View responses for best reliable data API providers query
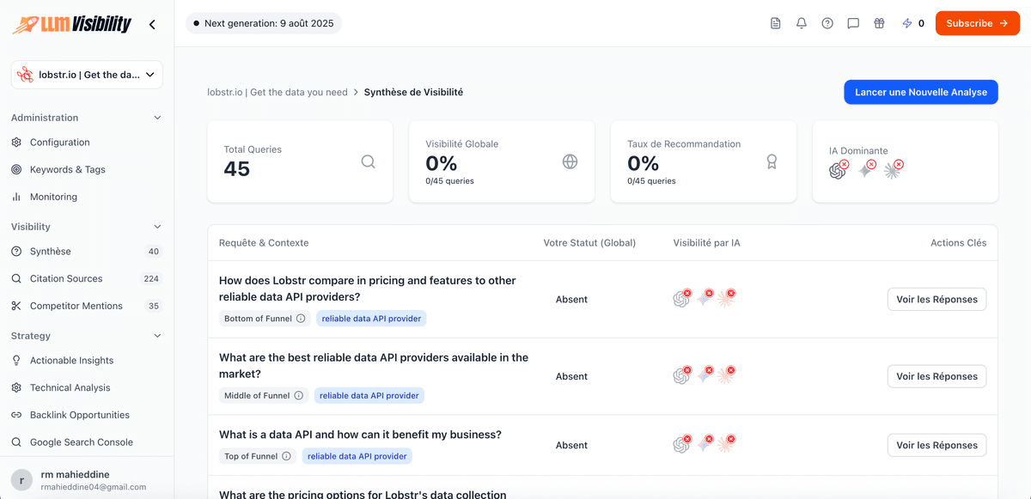This screenshot has height=499, width=1031. point(936,376)
